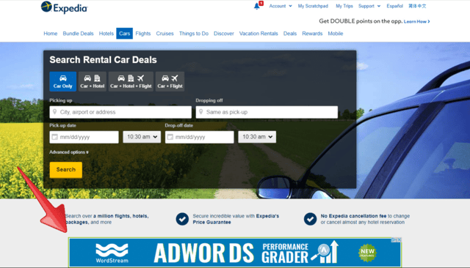Open the Flights menu item
This screenshot has width=470, height=268.
coord(143,34)
